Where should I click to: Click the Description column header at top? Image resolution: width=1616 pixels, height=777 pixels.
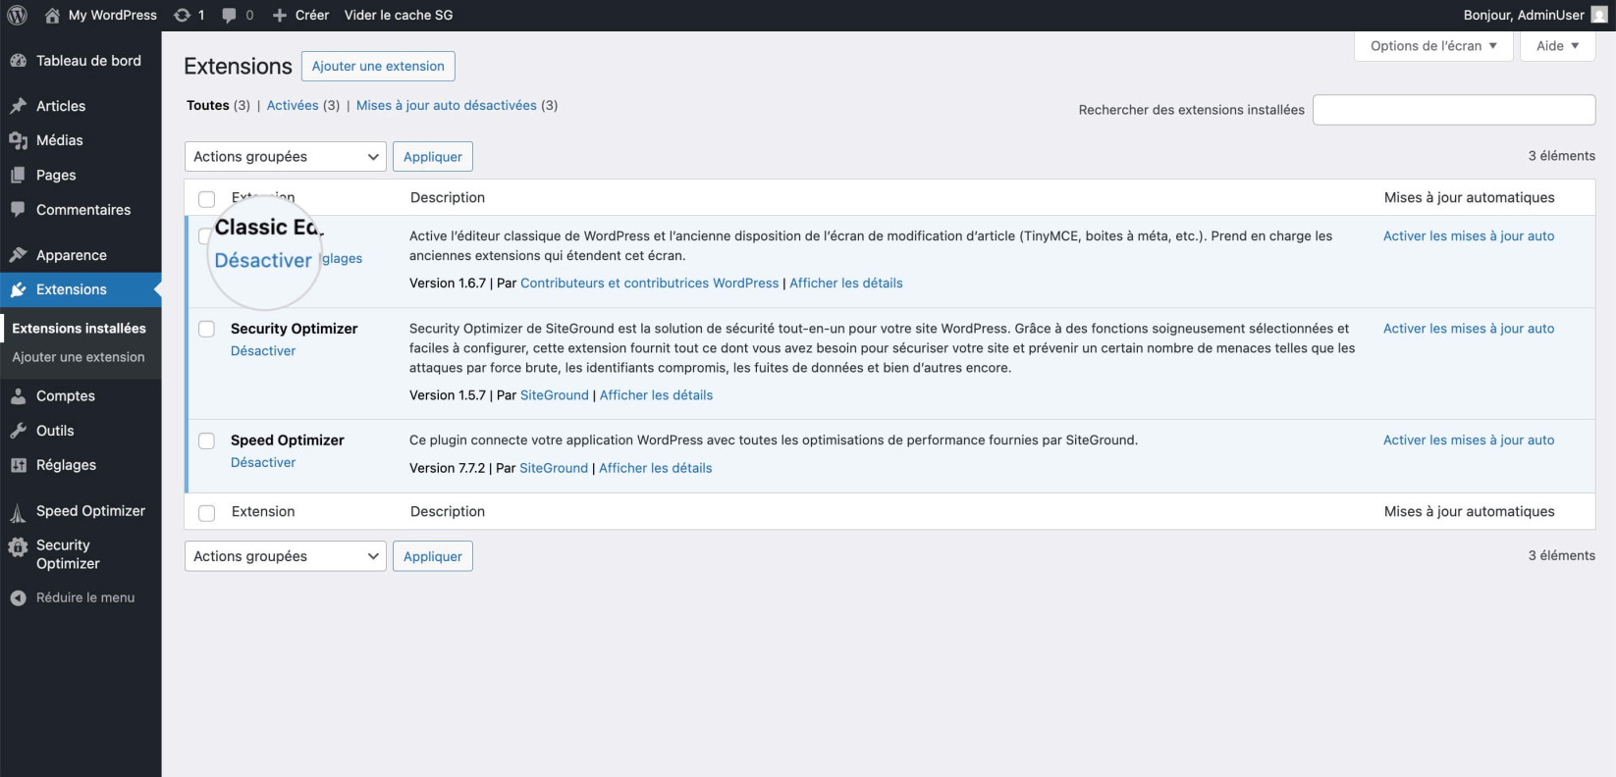point(448,197)
